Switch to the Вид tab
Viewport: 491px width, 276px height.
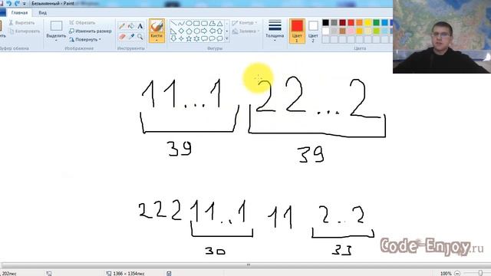43,13
